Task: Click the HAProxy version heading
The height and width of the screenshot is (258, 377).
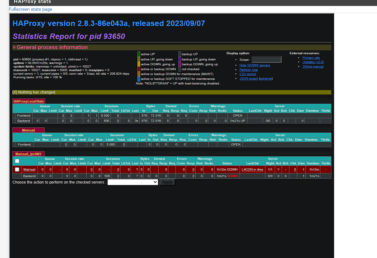Action: click(109, 23)
